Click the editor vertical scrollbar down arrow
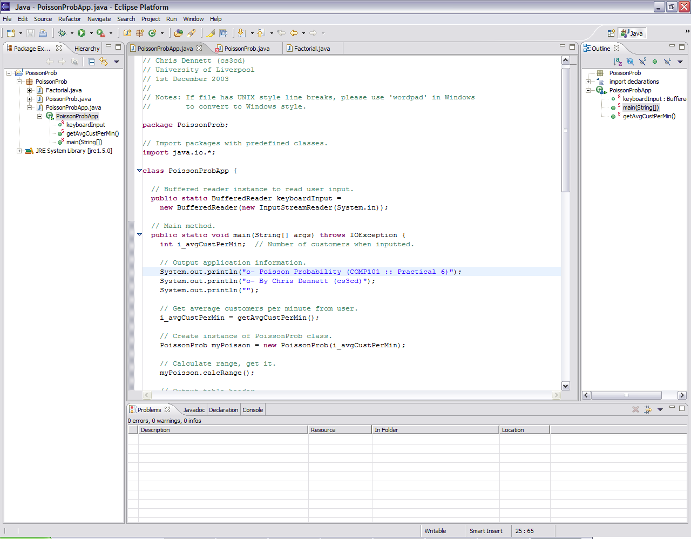Image resolution: width=691 pixels, height=539 pixels. 566,386
